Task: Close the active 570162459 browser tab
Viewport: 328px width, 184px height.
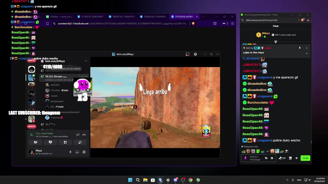Action: pyautogui.click(x=197, y=17)
